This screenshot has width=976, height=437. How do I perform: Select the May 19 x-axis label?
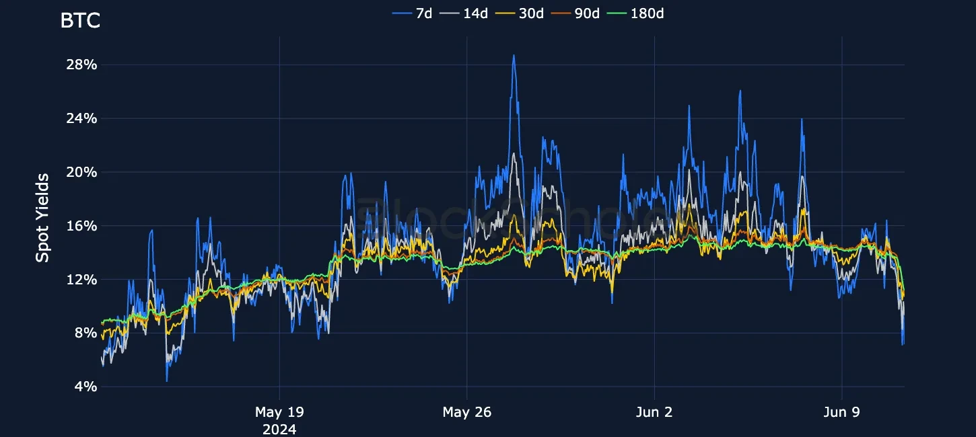pyautogui.click(x=279, y=411)
